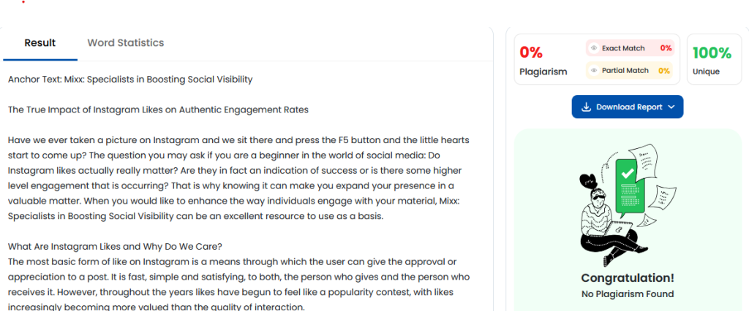Open the Word Statistics tab

click(125, 43)
